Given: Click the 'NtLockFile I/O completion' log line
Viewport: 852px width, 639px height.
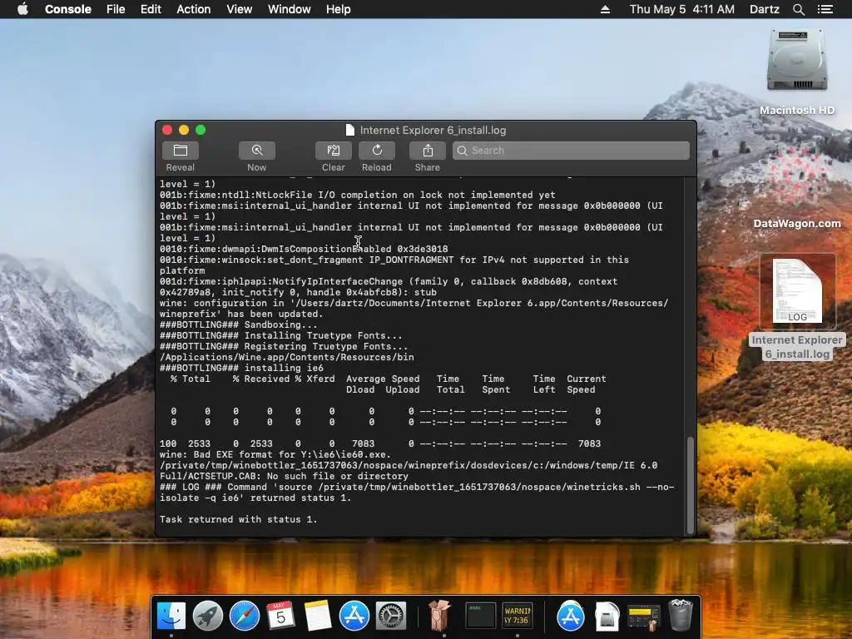Looking at the screenshot, I should coord(358,195).
